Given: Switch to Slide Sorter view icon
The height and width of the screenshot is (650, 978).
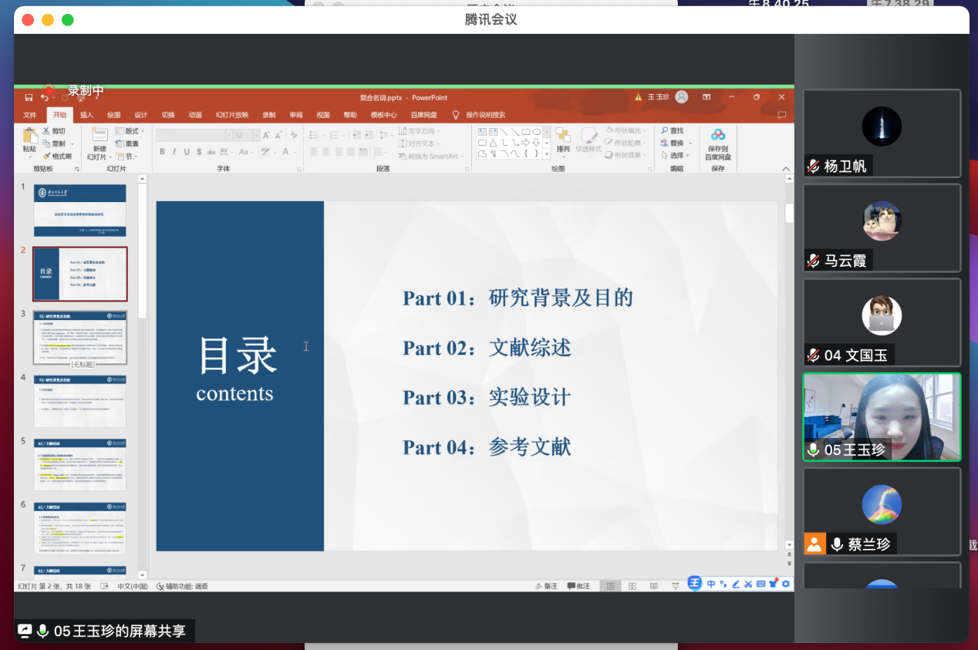Looking at the screenshot, I should click(x=632, y=586).
